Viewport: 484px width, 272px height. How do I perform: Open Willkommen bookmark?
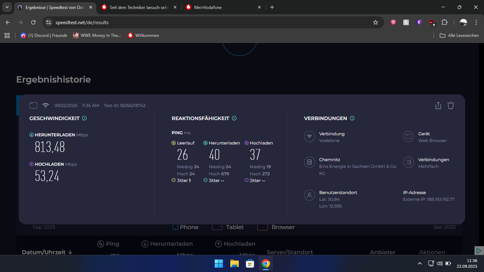tap(143, 35)
